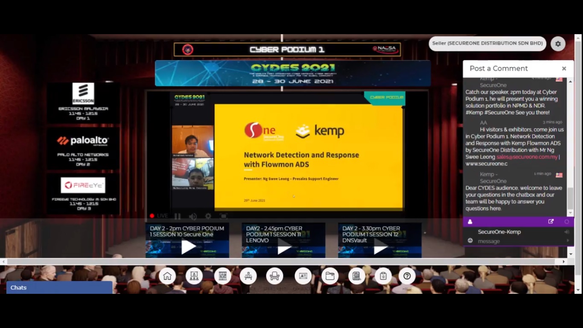583x328 pixels.
Task: Open the document search icon
Action: tap(356, 276)
